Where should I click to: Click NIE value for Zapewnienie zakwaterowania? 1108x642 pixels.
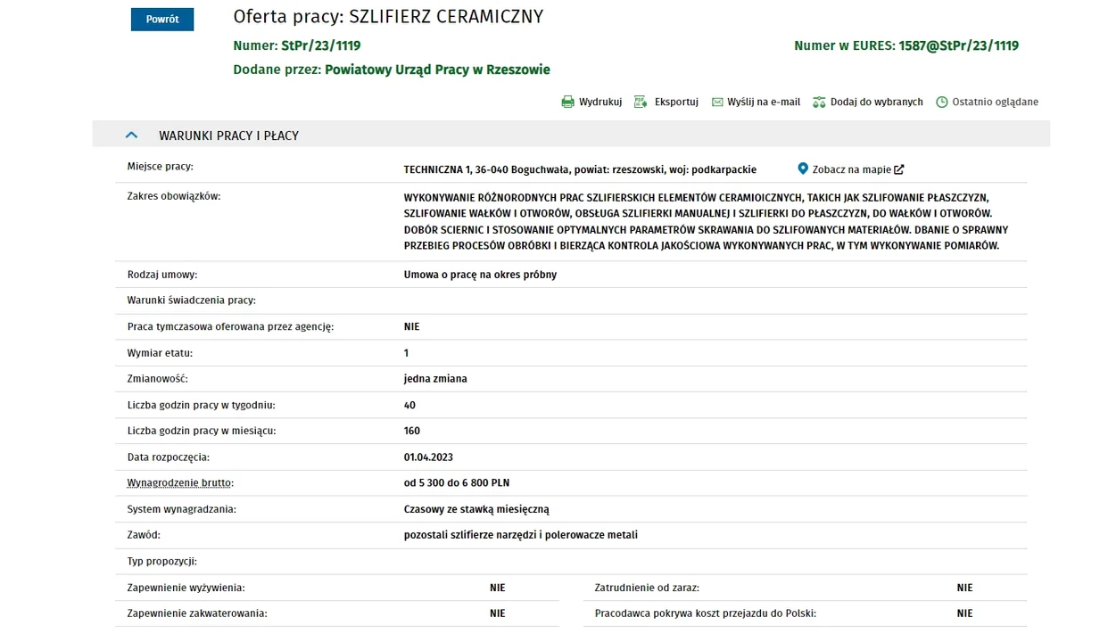[x=498, y=613]
